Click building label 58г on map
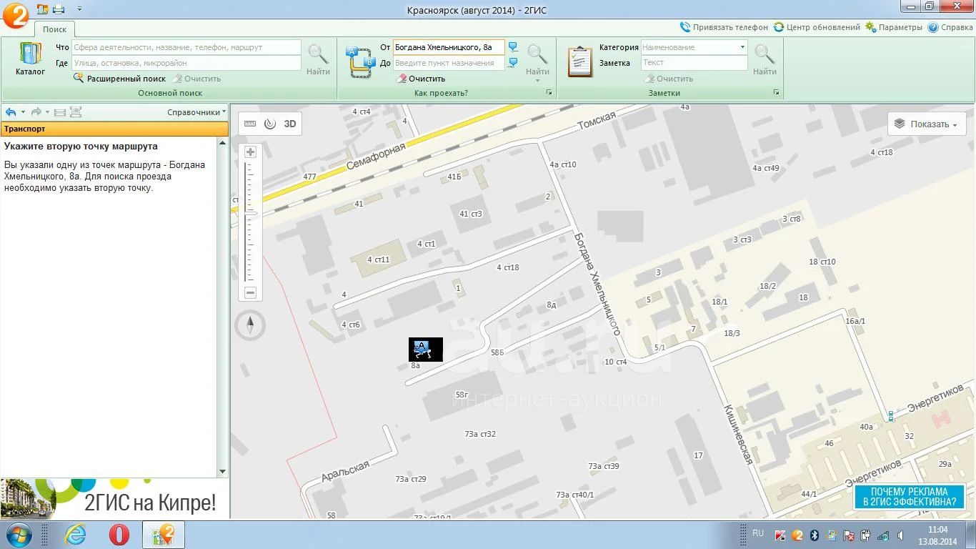The width and height of the screenshot is (976, 549). pyautogui.click(x=462, y=395)
